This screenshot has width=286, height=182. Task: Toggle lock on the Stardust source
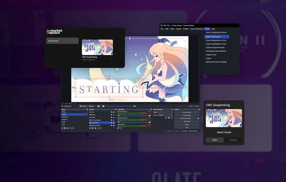(x=114, y=115)
